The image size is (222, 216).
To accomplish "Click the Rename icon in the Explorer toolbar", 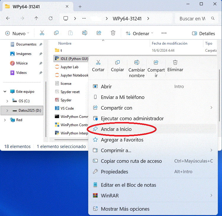I will 85,33.
